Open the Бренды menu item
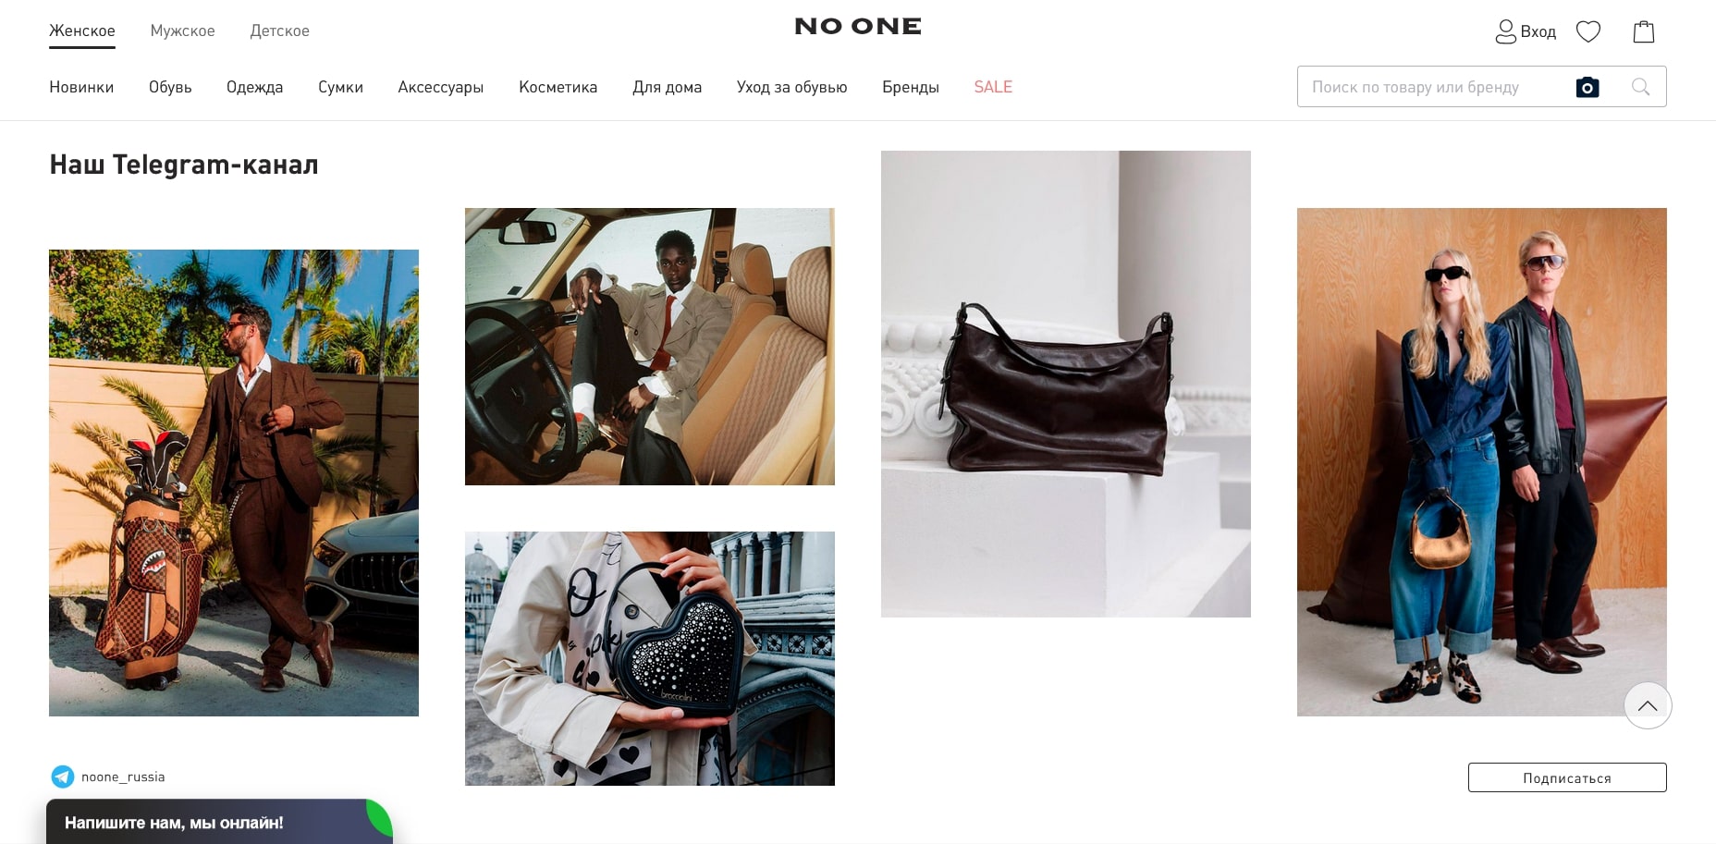The image size is (1716, 844). point(911,87)
